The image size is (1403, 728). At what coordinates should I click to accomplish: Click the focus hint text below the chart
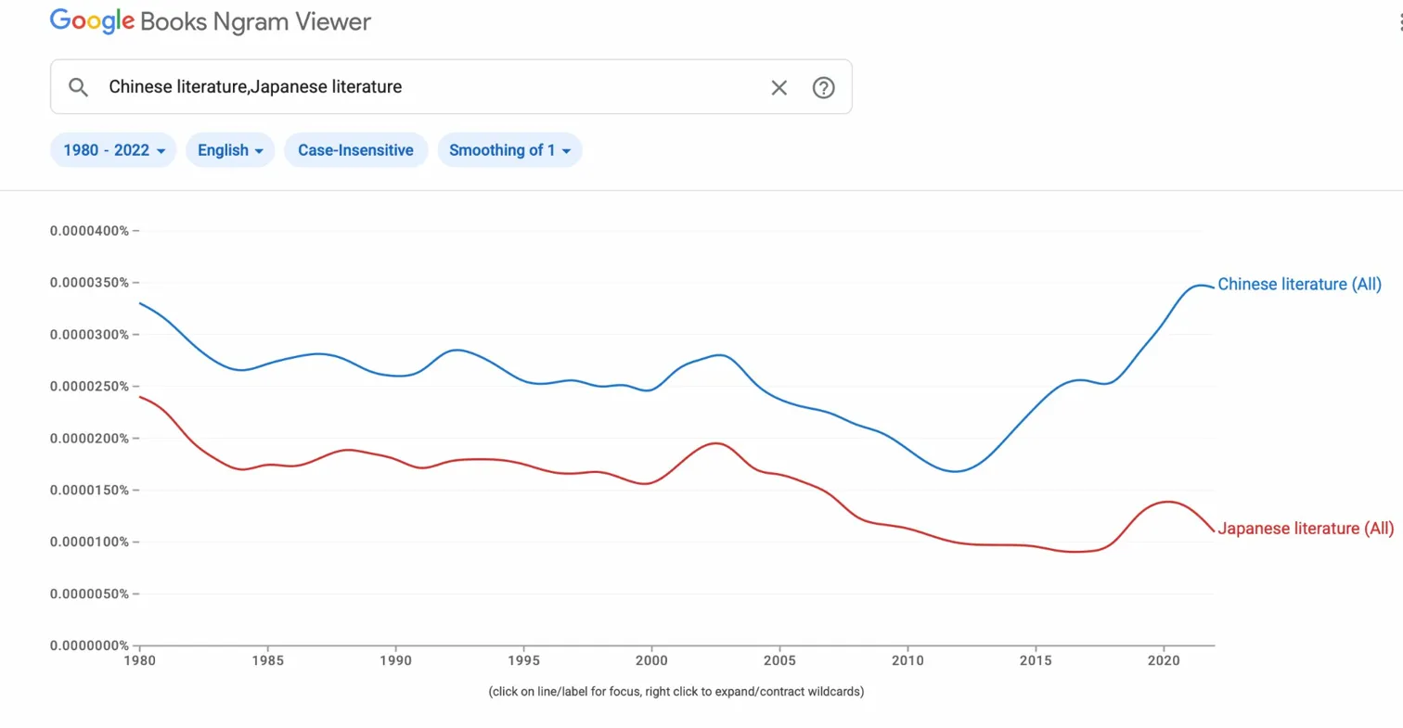tap(675, 691)
